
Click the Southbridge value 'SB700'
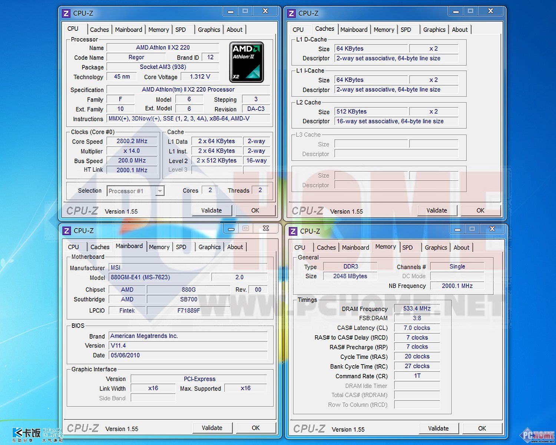[189, 299]
